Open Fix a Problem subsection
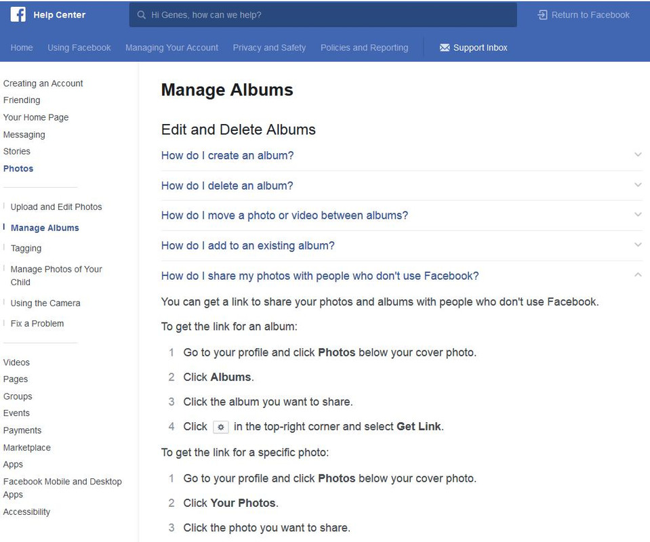Viewport: 650px width, 542px height. 37,323
